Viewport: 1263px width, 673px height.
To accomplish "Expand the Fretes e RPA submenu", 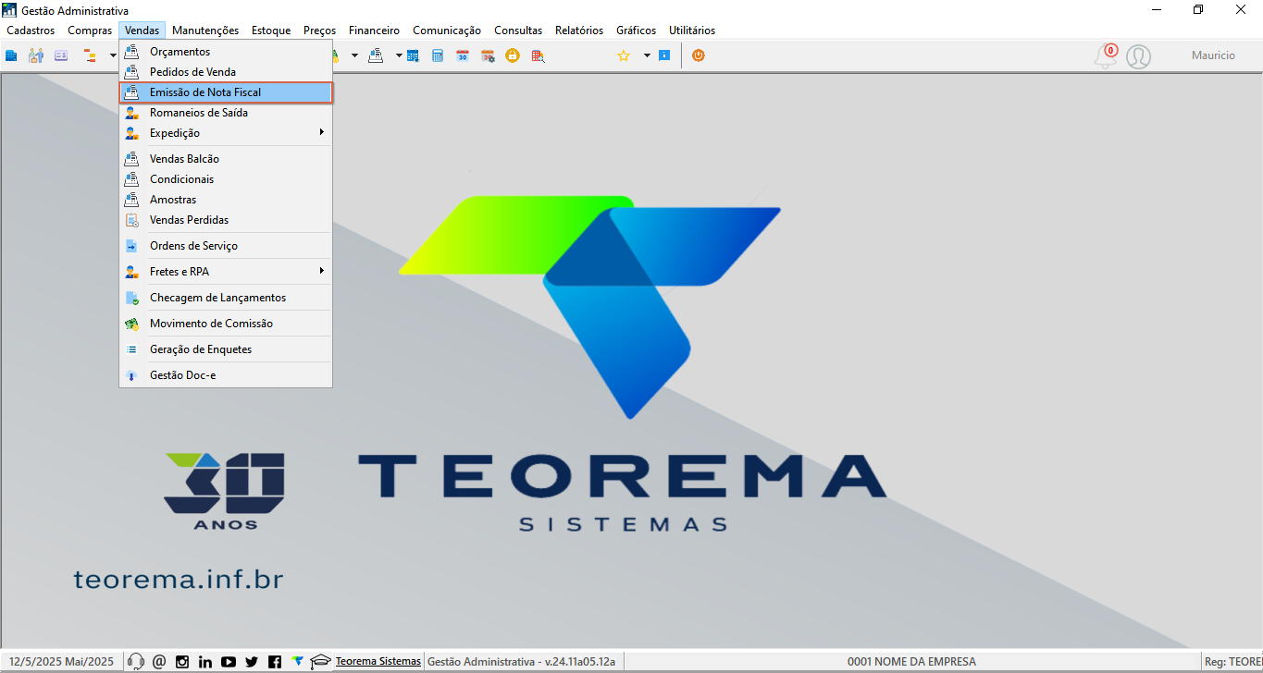I will [226, 272].
